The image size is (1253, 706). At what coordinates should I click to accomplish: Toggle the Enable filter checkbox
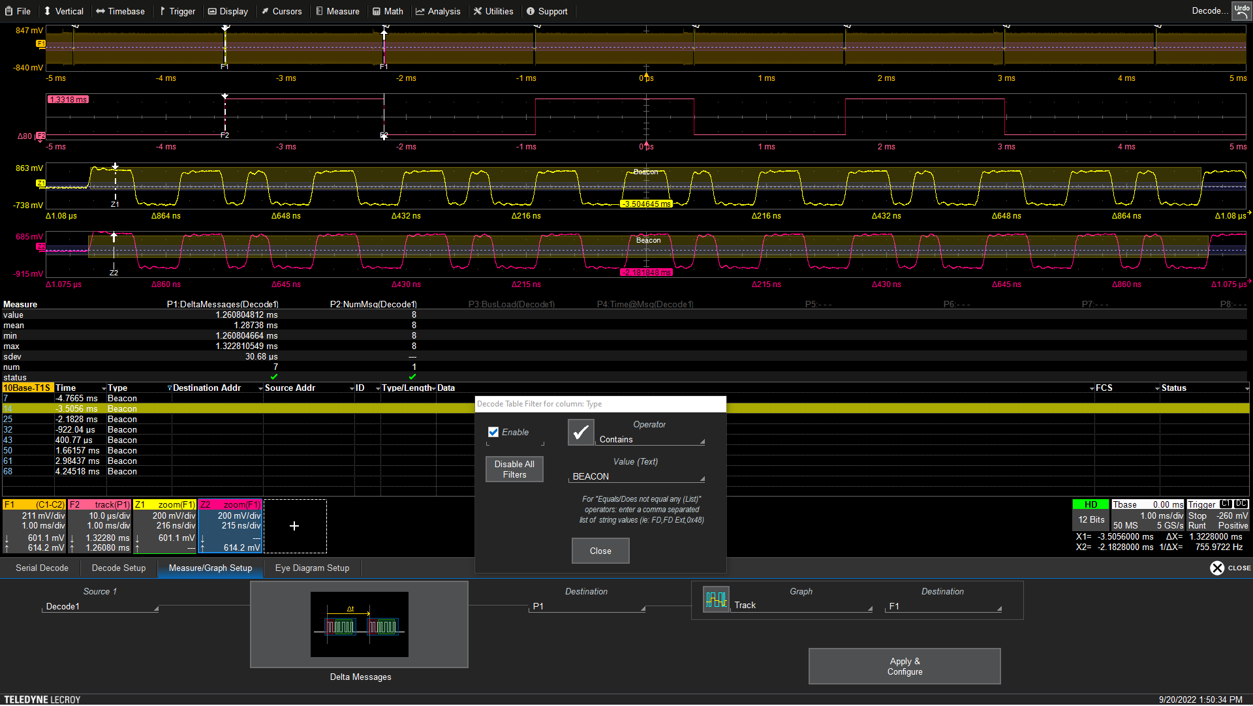(x=493, y=433)
